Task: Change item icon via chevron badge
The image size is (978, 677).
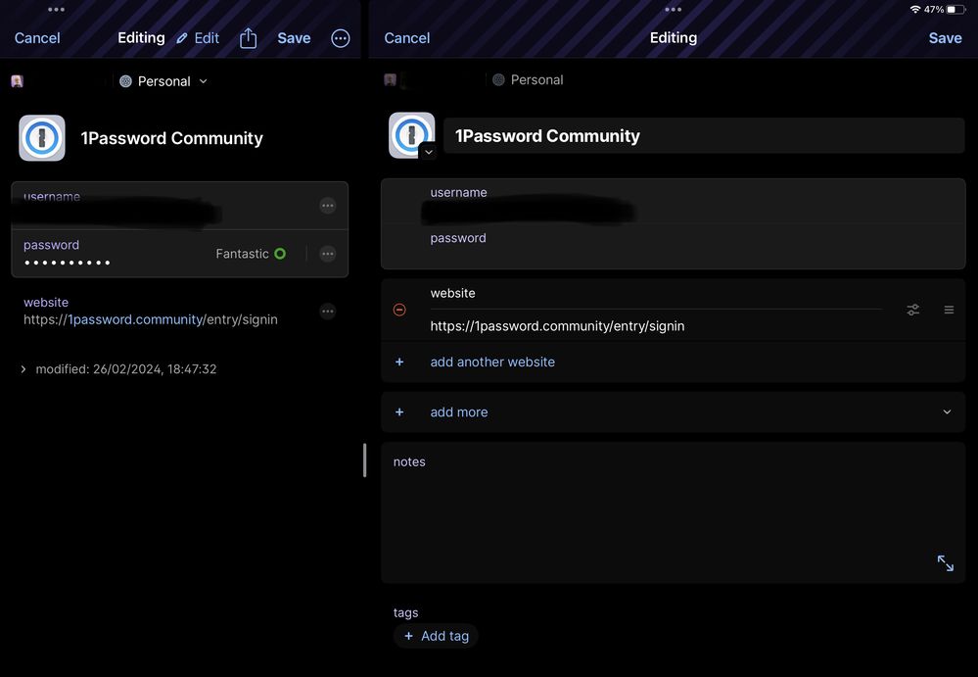Action: click(428, 152)
